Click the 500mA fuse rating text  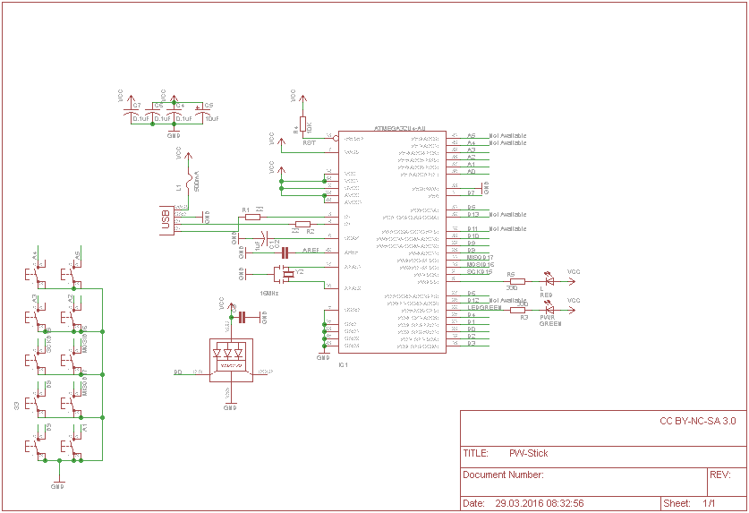(197, 181)
